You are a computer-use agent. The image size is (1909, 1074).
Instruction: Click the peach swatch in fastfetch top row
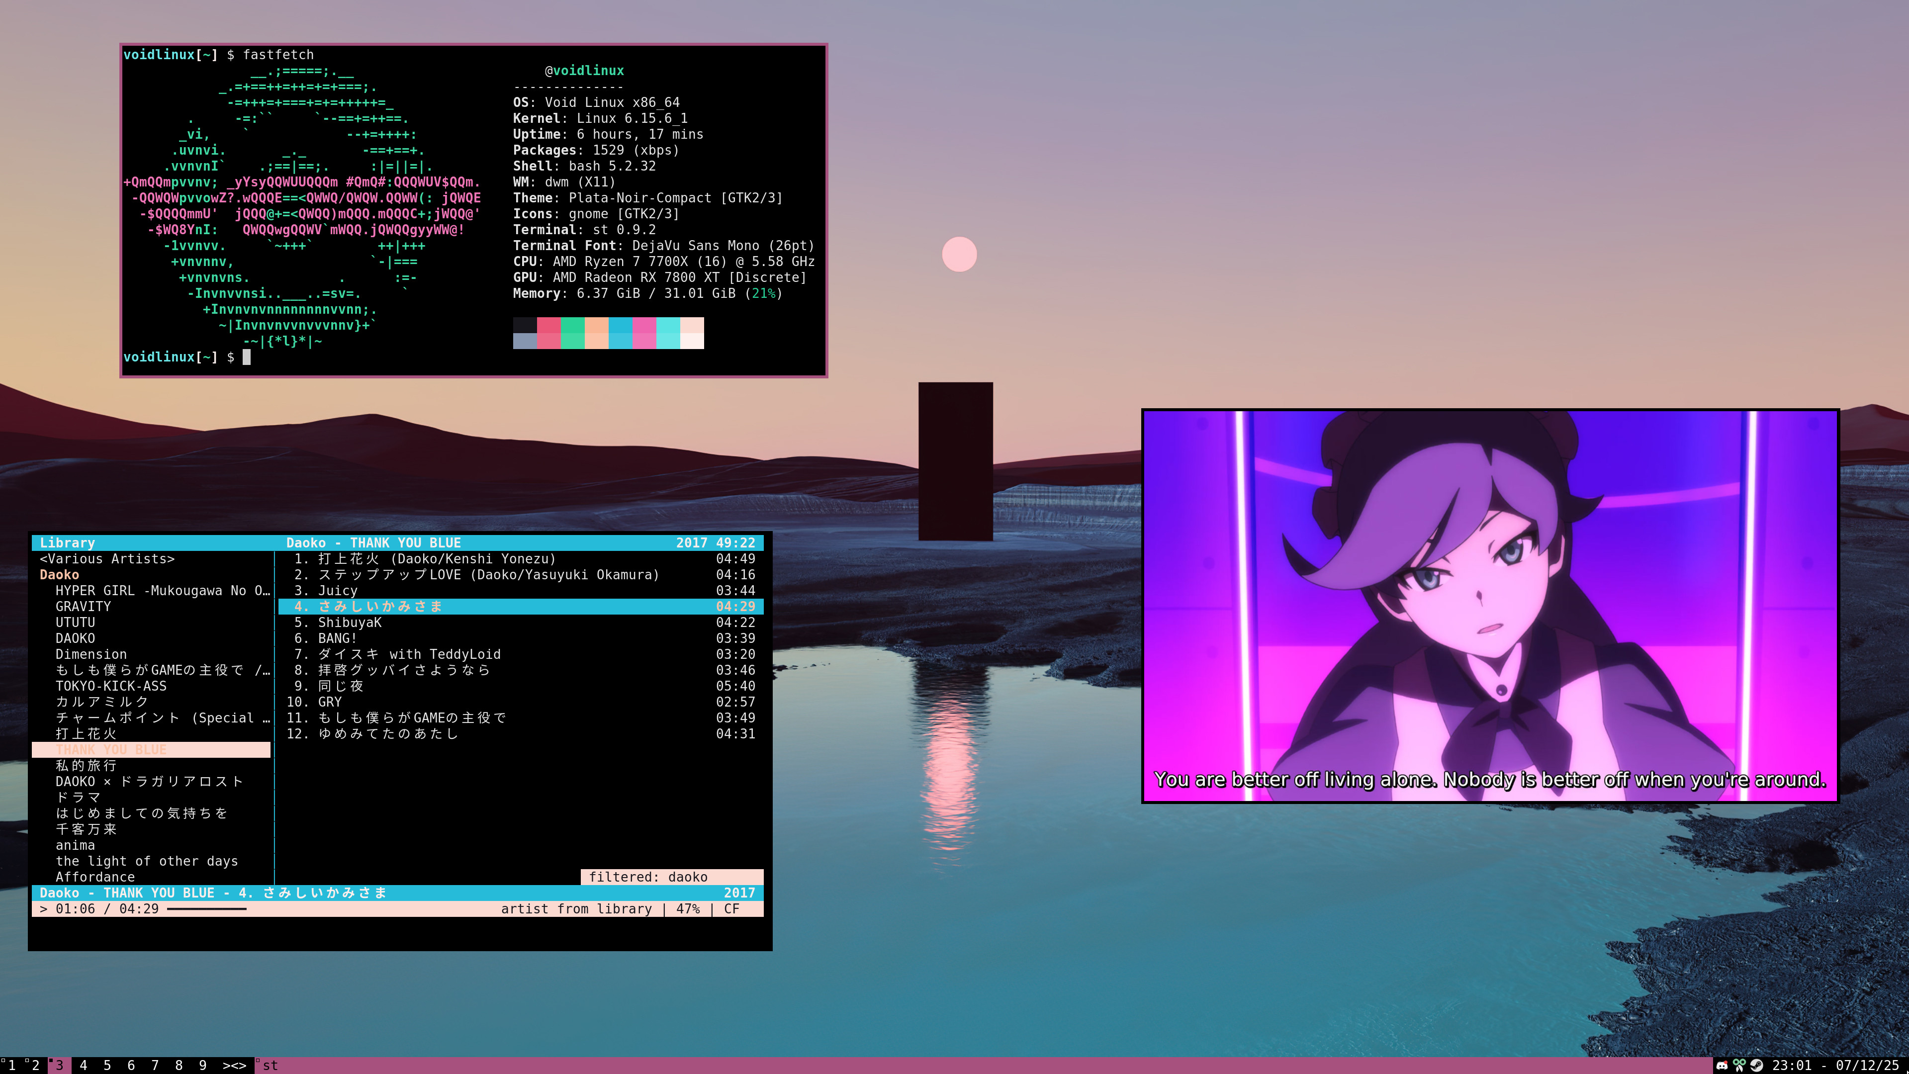coord(597,325)
